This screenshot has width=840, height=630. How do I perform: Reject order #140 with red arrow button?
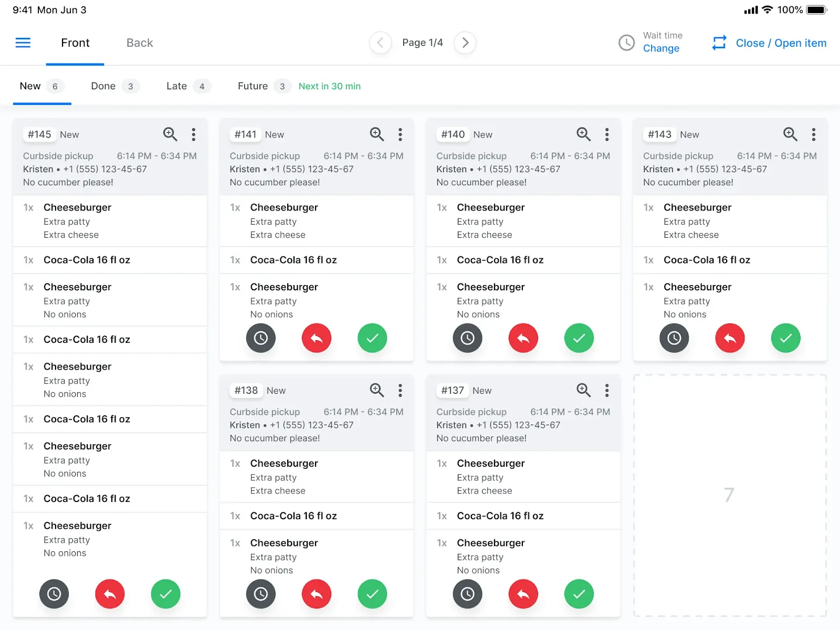[523, 338]
